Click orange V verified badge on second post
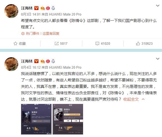 pos(36,61)
